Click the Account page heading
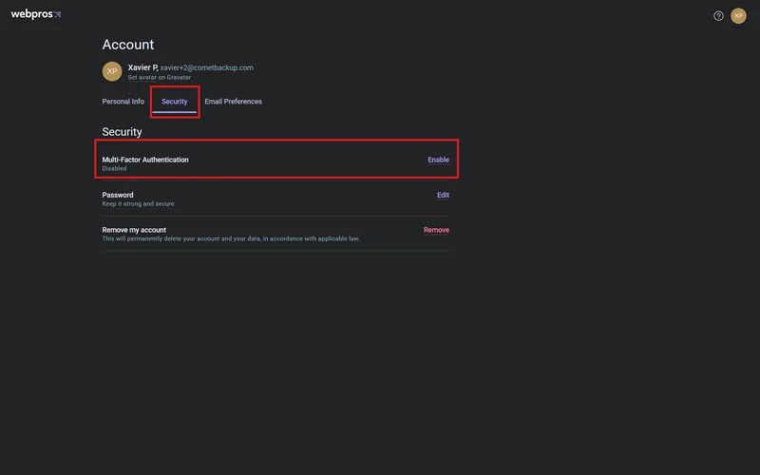Image resolution: width=760 pixels, height=475 pixels. [x=127, y=45]
